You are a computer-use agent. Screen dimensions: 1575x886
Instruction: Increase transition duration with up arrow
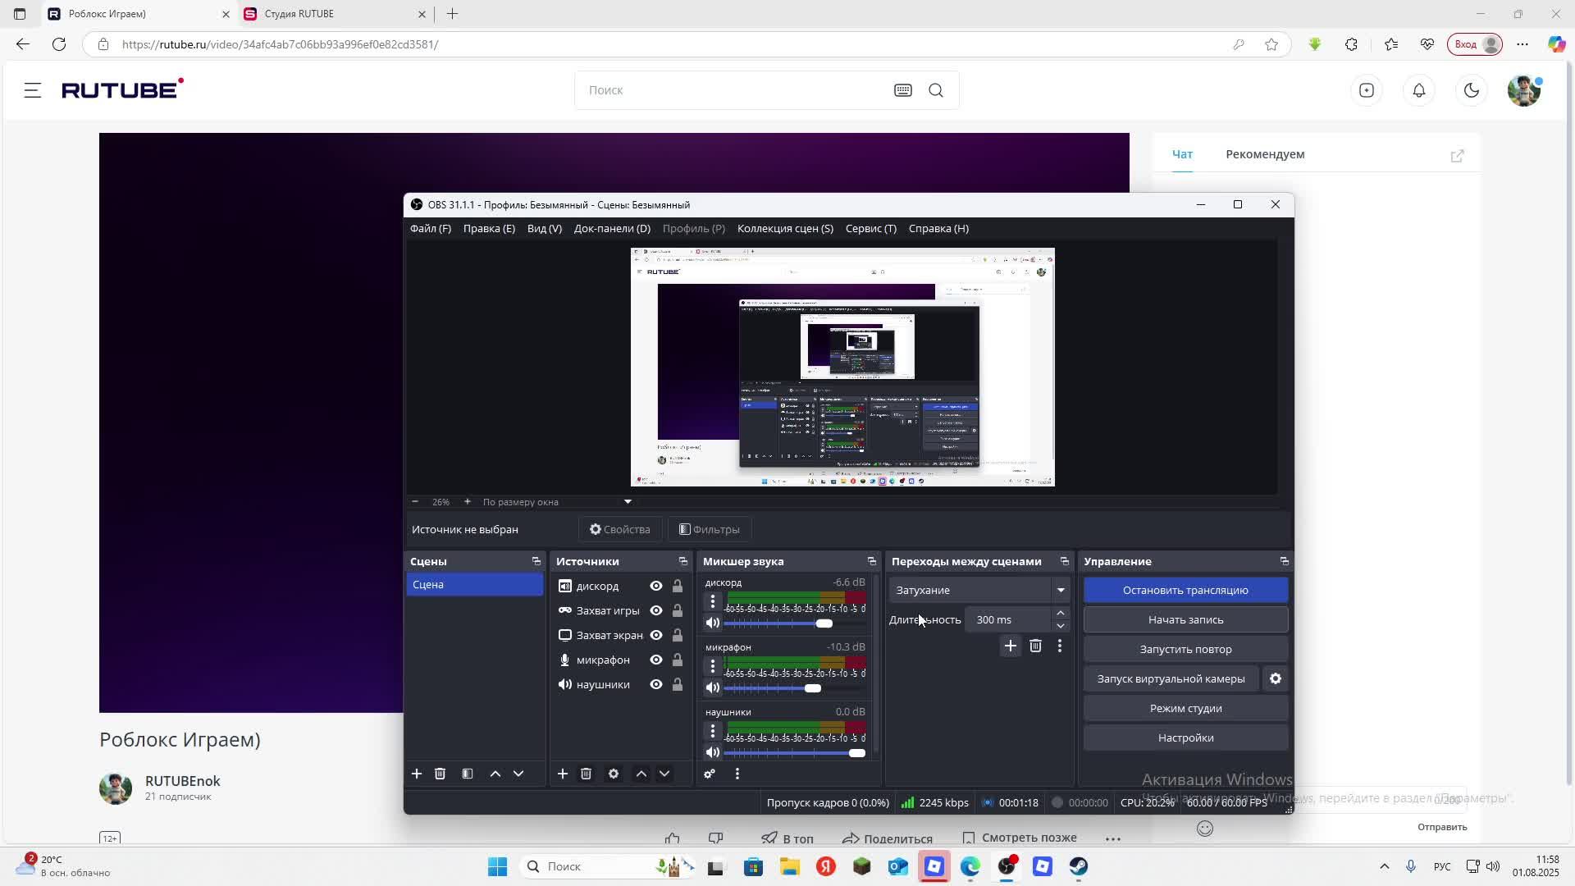(x=1061, y=614)
